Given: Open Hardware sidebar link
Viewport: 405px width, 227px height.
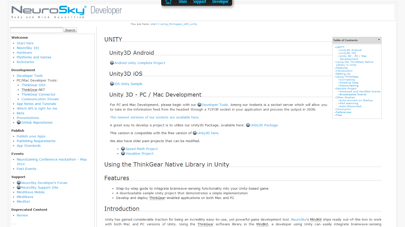Looking at the screenshot, I should coord(24,53).
